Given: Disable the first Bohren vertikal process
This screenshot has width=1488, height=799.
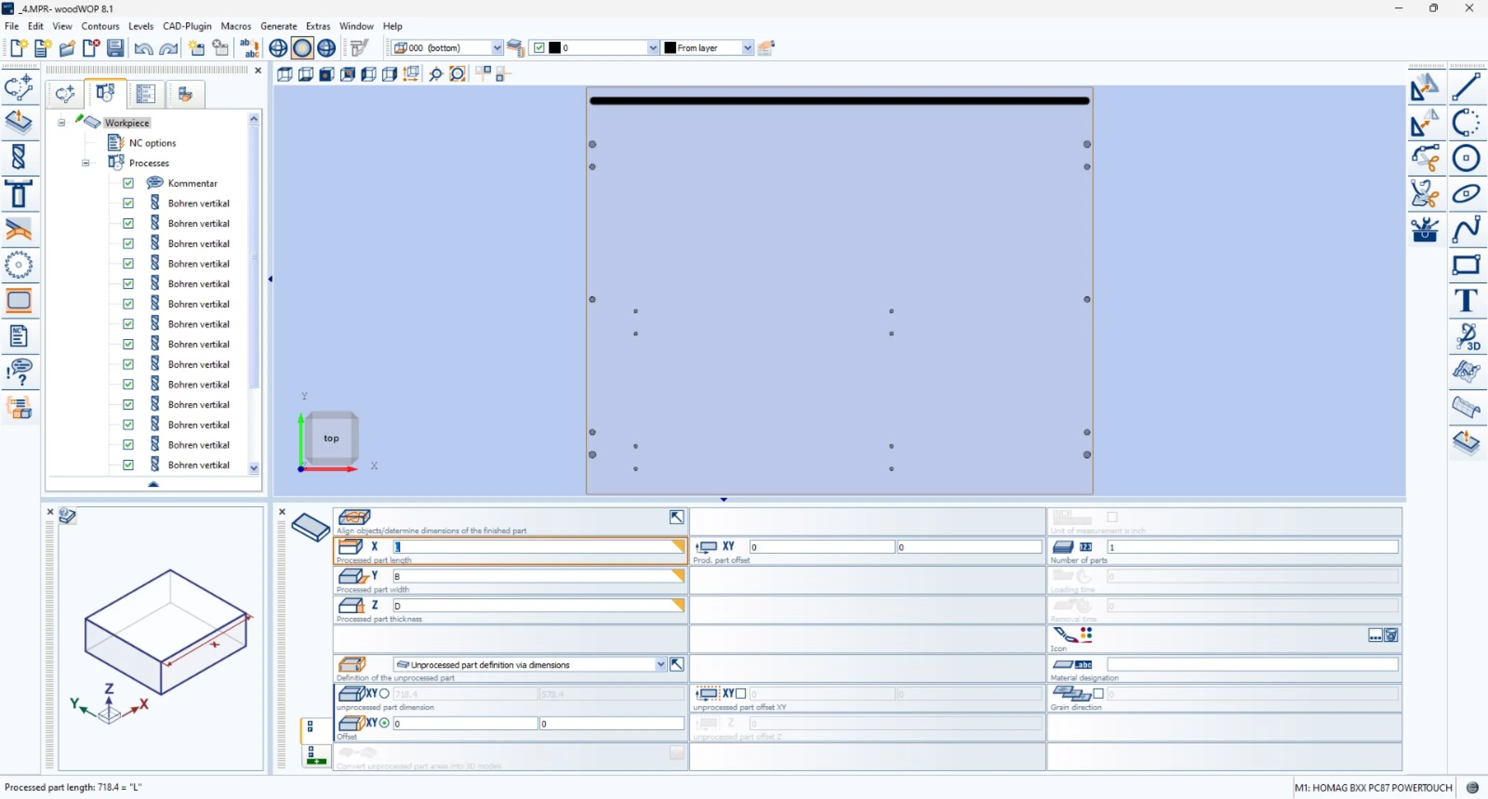Looking at the screenshot, I should coord(127,203).
